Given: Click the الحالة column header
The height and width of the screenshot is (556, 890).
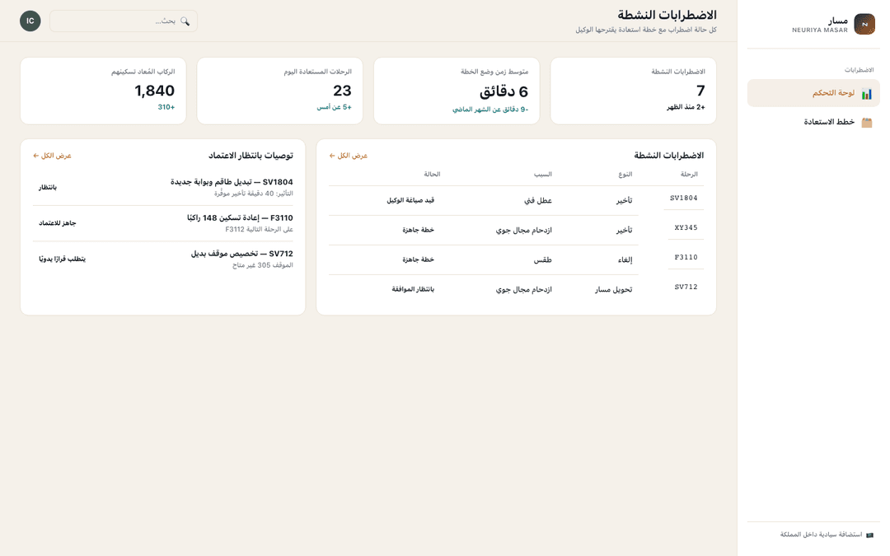Looking at the screenshot, I should [432, 174].
